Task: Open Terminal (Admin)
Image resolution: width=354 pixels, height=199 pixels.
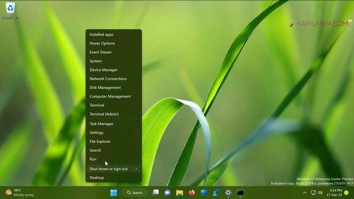Action: 113,114
